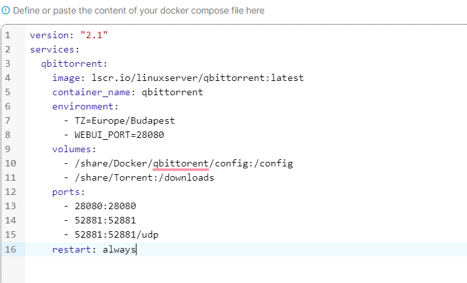
Task: Click the services key on line 2
Action: coord(54,49)
